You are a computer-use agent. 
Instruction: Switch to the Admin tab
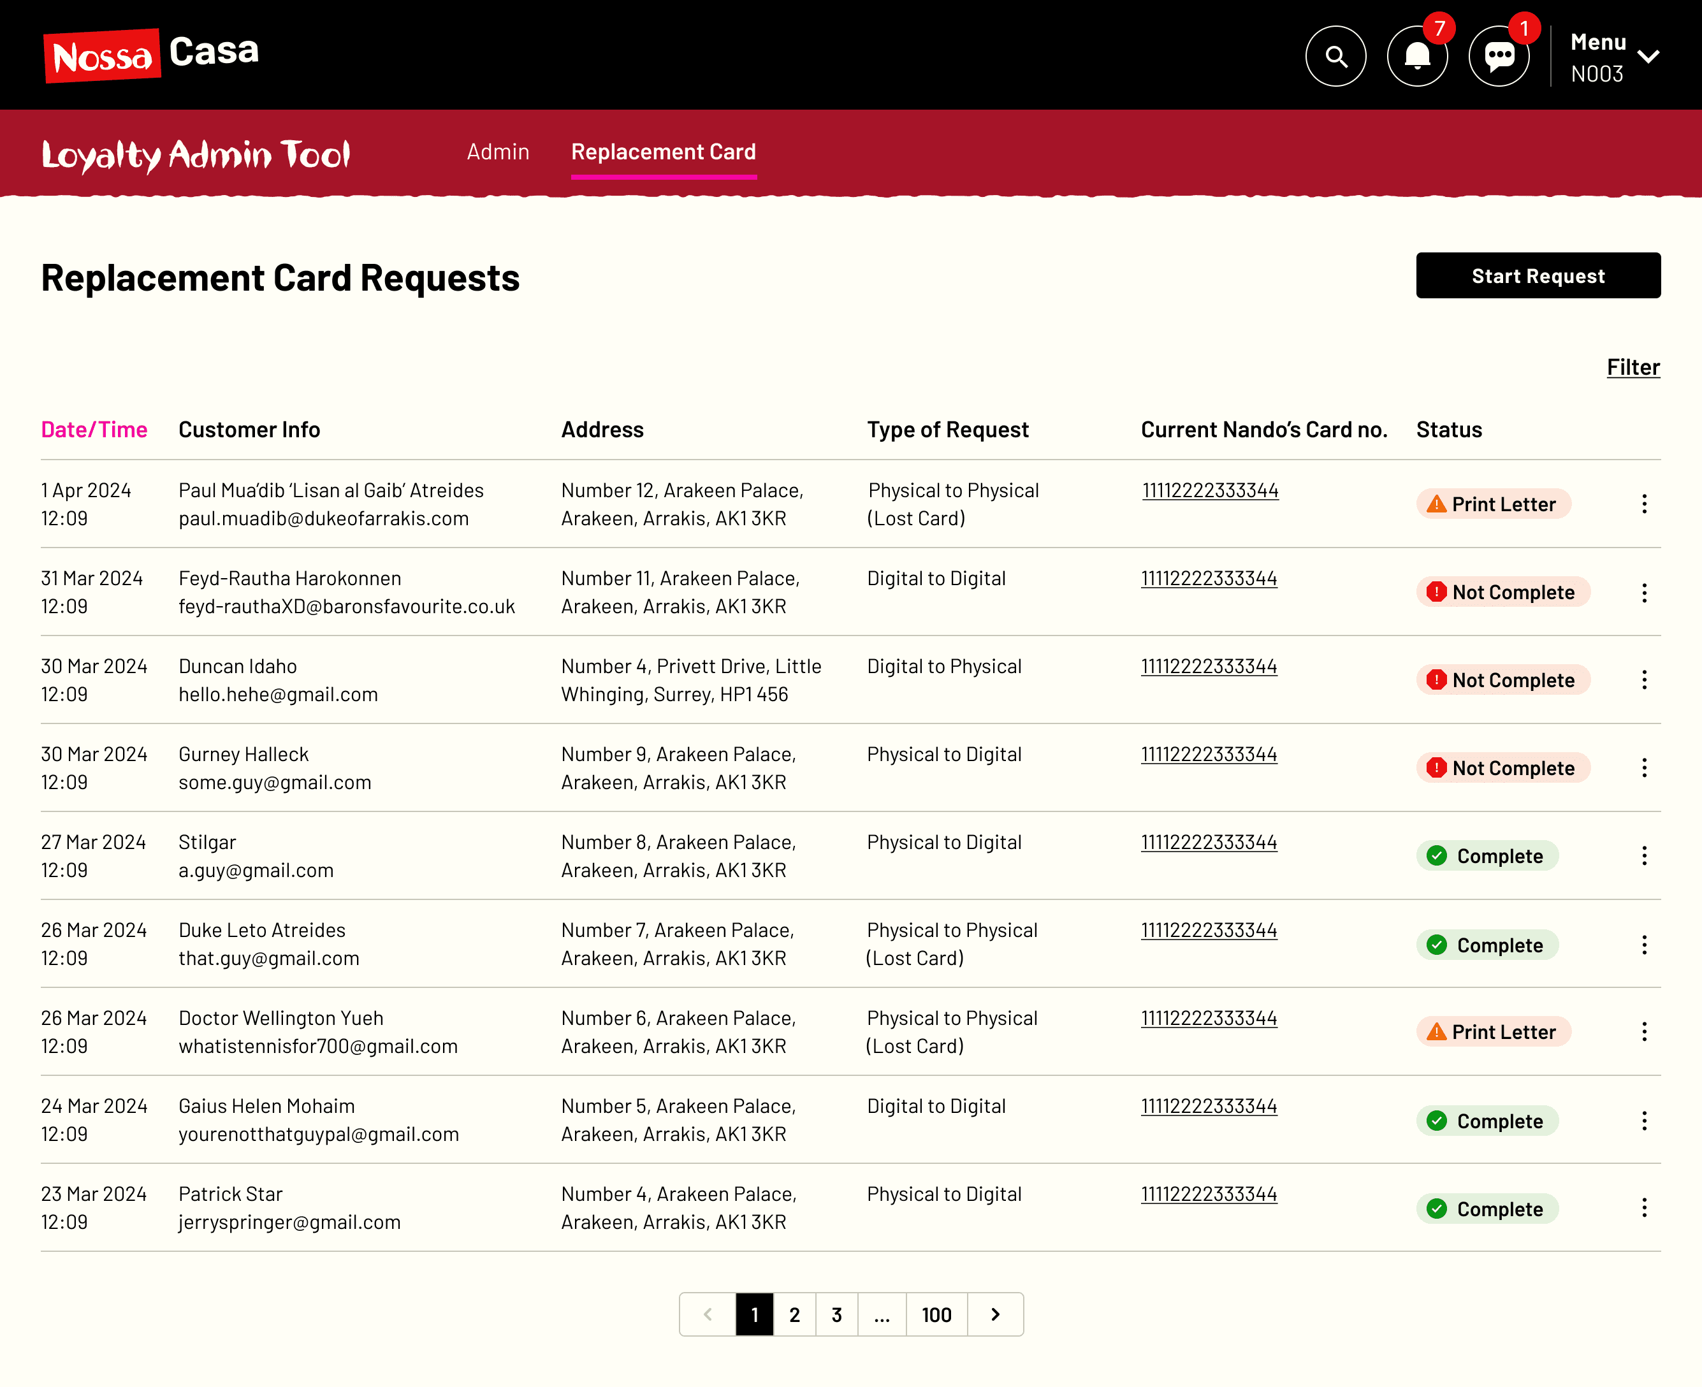[498, 152]
